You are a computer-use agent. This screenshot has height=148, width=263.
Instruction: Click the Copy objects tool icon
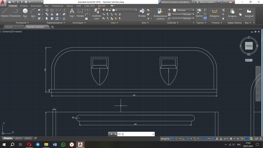[47, 14]
